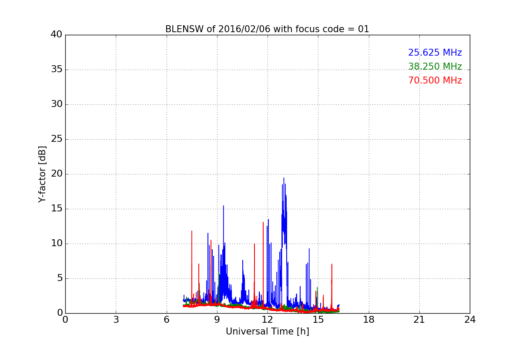Click the x-axis tick label 3
This screenshot has height=348, width=522.
[x=116, y=320]
